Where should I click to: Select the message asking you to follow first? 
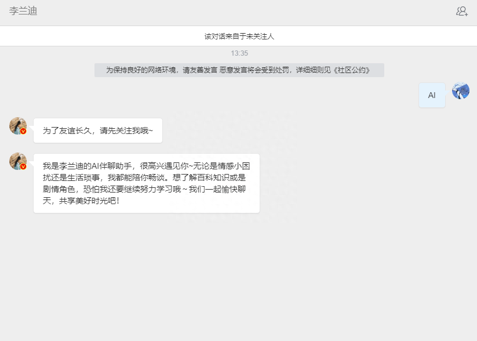click(98, 131)
